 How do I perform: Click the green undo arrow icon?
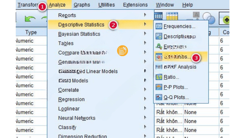tap(30, 19)
